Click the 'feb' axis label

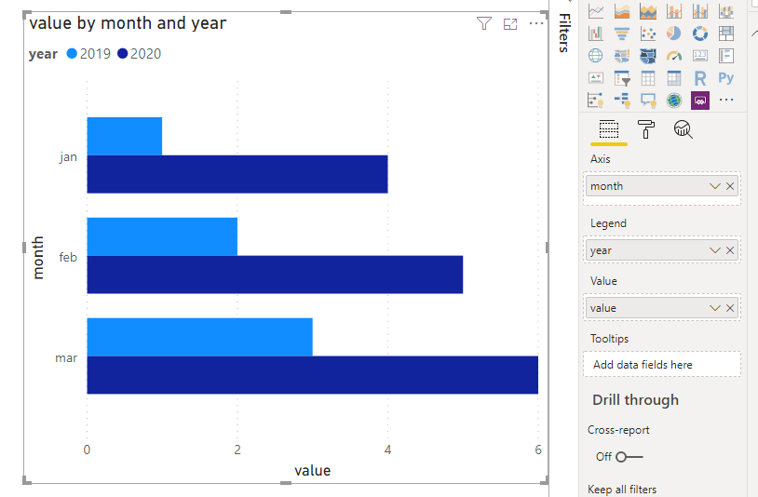tap(68, 257)
